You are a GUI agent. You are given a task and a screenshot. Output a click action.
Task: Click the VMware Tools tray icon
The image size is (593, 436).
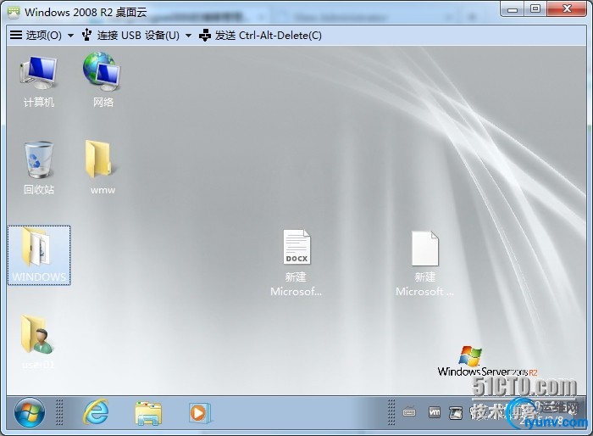pyautogui.click(x=435, y=412)
